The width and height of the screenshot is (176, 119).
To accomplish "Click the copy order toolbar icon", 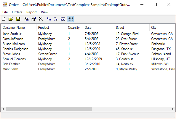I will click(x=26, y=19).
